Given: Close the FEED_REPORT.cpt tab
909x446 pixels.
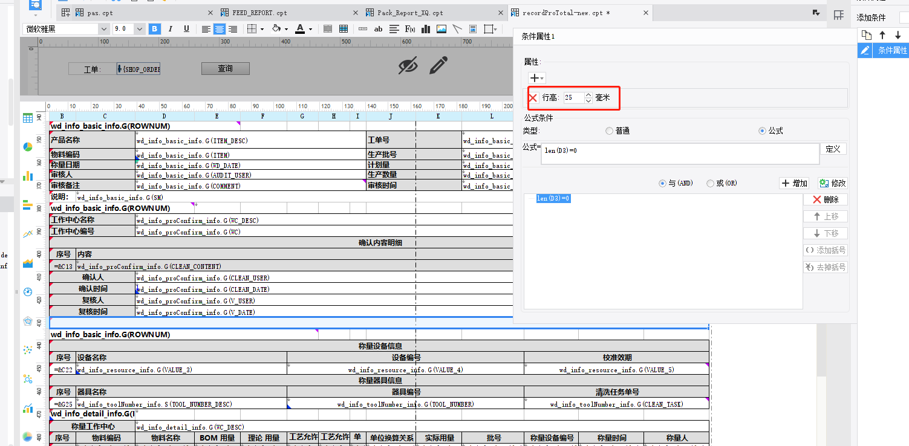Looking at the screenshot, I should [x=355, y=13].
